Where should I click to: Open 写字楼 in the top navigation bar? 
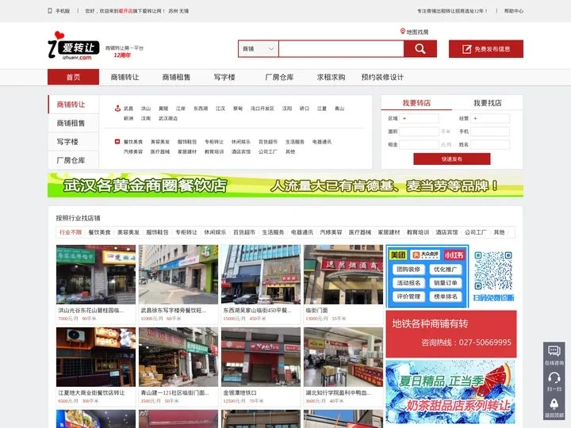[224, 77]
